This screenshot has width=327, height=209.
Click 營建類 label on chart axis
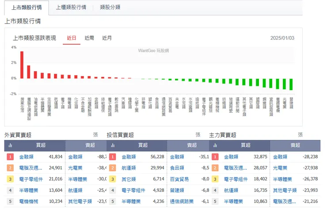pyautogui.click(x=291, y=103)
